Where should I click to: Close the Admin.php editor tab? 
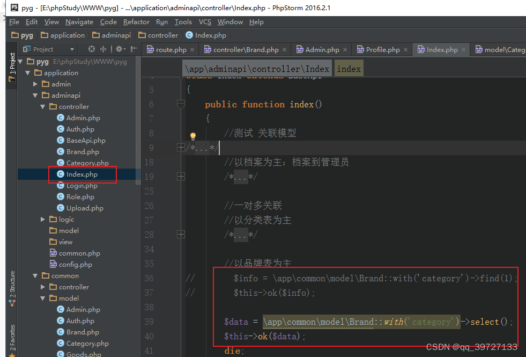345,50
